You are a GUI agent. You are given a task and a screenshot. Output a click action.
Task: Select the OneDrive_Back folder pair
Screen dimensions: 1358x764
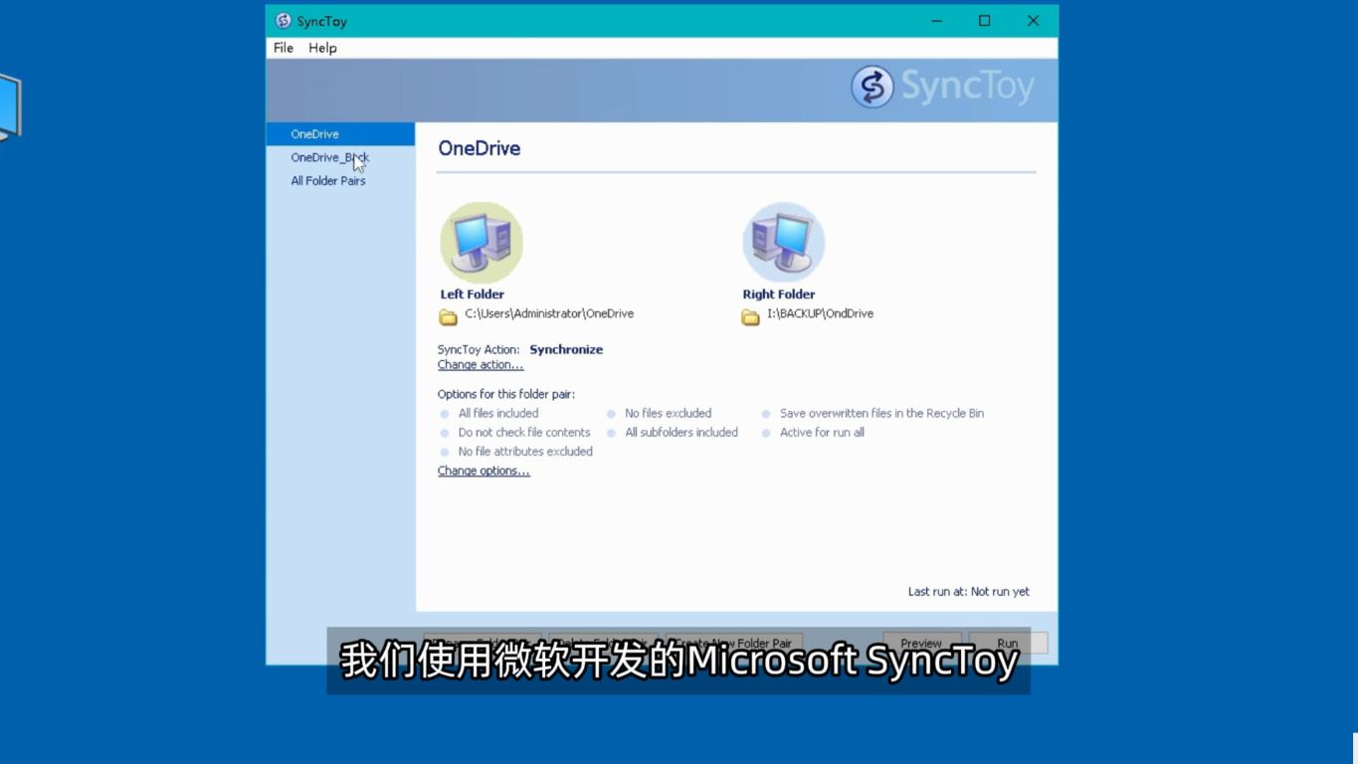tap(340, 157)
